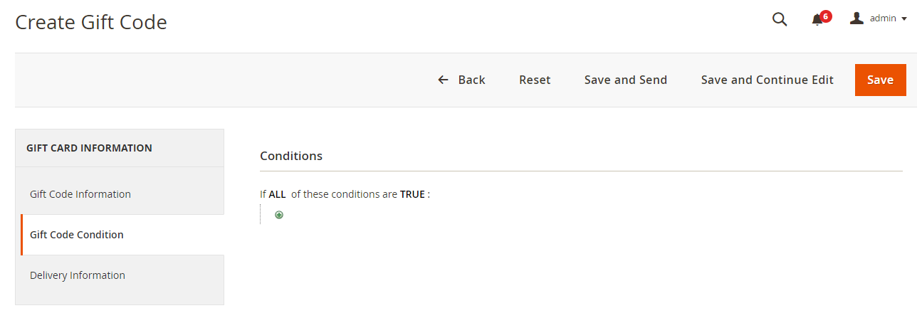
Task: Switch to the Delivery Information tab
Action: (78, 275)
